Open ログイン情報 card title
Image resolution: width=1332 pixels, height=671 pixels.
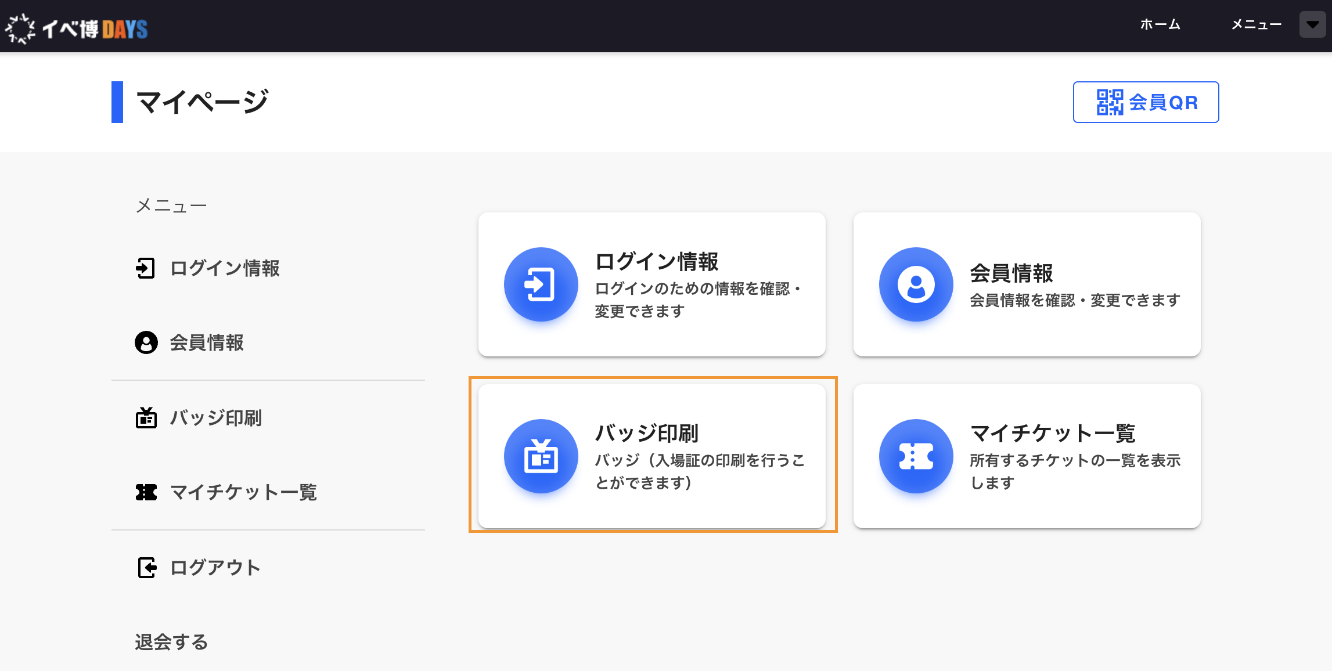point(657,261)
